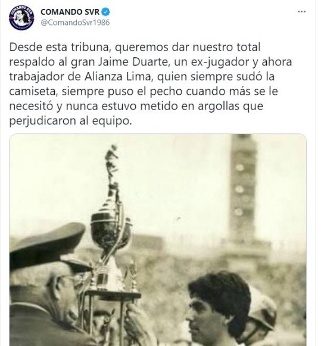
Task: Click the figurine atop the trophy
Action: [113, 168]
